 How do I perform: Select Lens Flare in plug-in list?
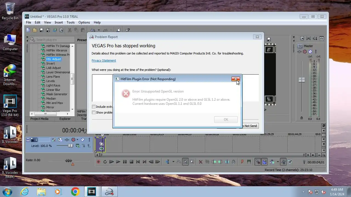(53, 77)
